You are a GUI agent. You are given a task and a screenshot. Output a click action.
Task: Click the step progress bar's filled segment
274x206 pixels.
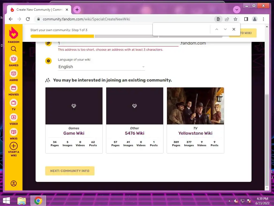pyautogui.click(x=62, y=36)
